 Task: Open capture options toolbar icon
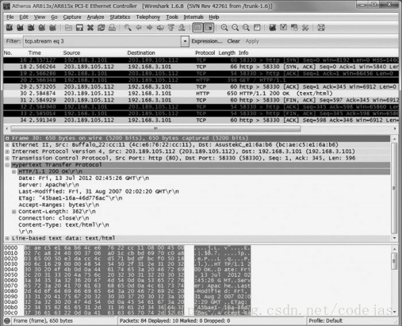tap(20, 28)
